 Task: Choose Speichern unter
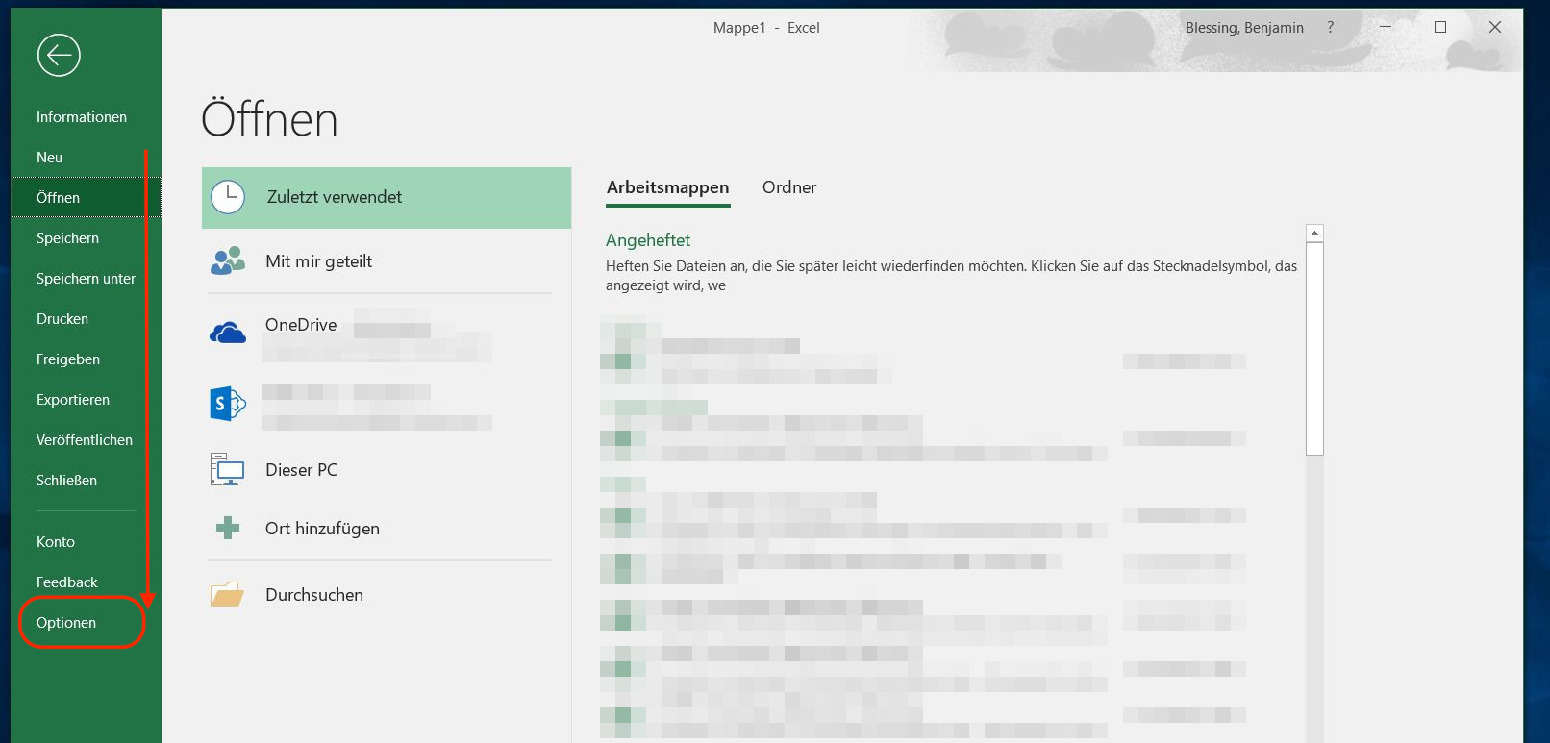[87, 279]
